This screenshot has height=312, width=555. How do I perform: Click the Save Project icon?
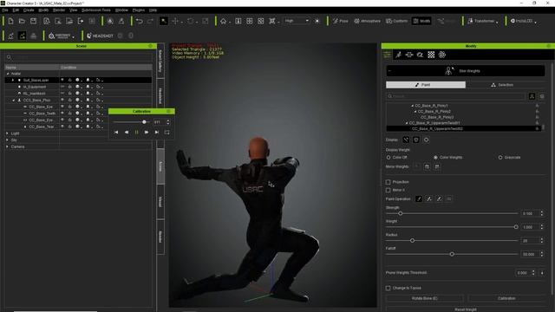(33, 21)
